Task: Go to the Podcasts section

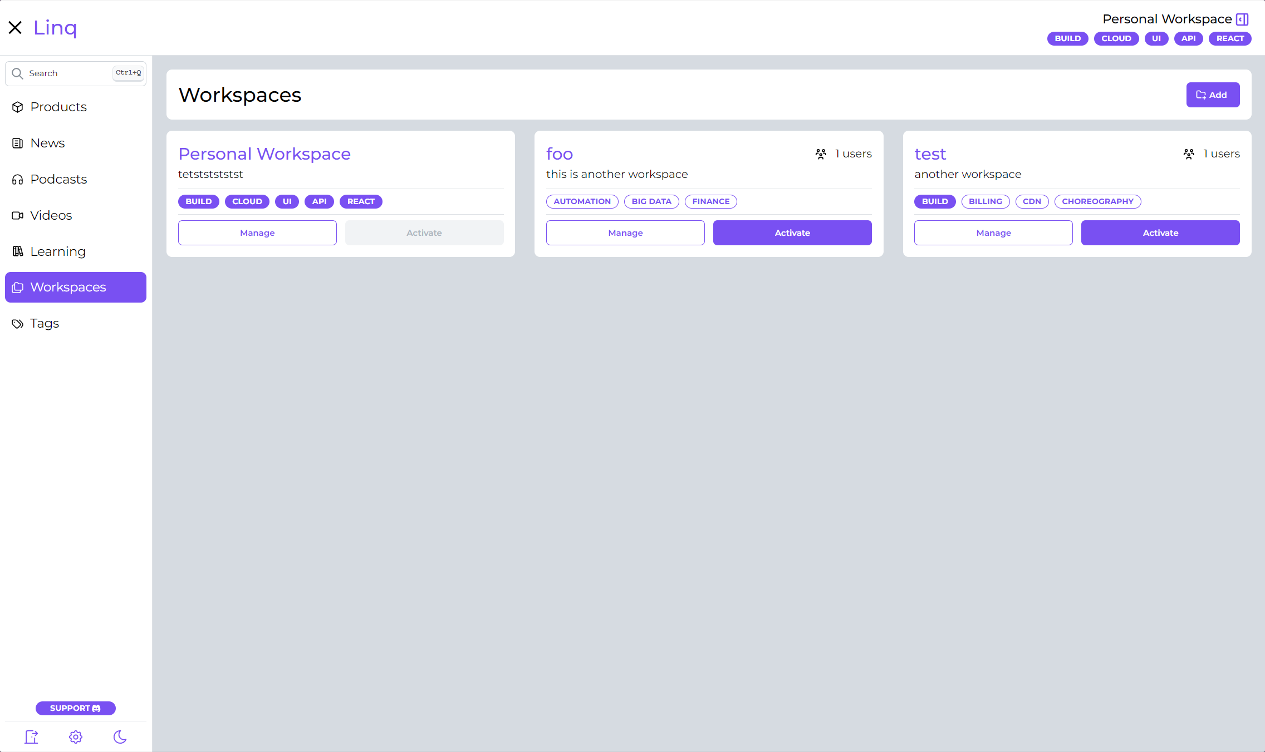Action: 58,179
